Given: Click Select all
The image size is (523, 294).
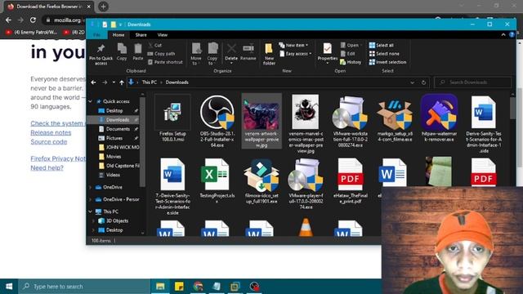Looking at the screenshot, I should pyautogui.click(x=382, y=45).
